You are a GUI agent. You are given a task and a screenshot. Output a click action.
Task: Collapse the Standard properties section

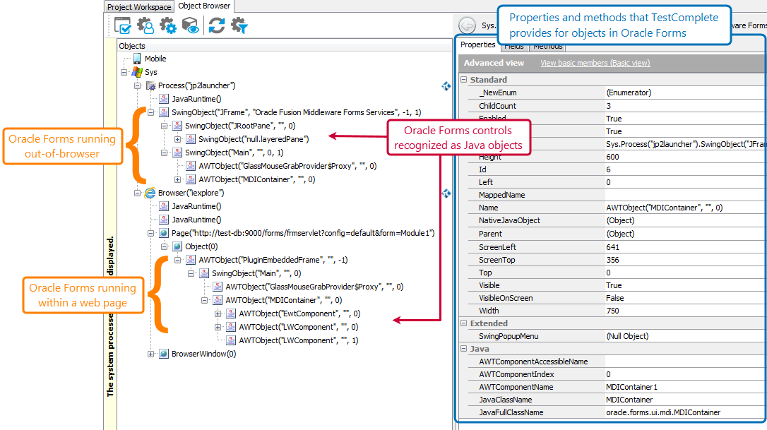463,79
